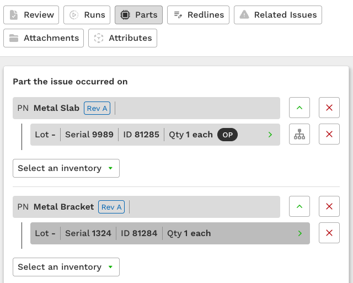Expand Serial 1324 inventory details arrow
The image size is (353, 283).
coord(300,233)
